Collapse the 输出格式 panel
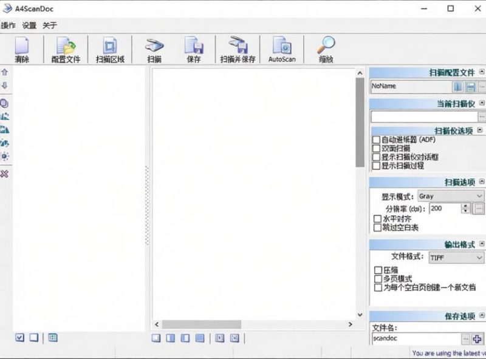 click(x=482, y=244)
